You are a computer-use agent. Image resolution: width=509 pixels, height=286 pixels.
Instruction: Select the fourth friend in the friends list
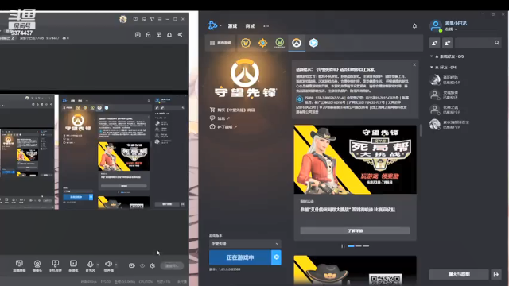[464, 125]
